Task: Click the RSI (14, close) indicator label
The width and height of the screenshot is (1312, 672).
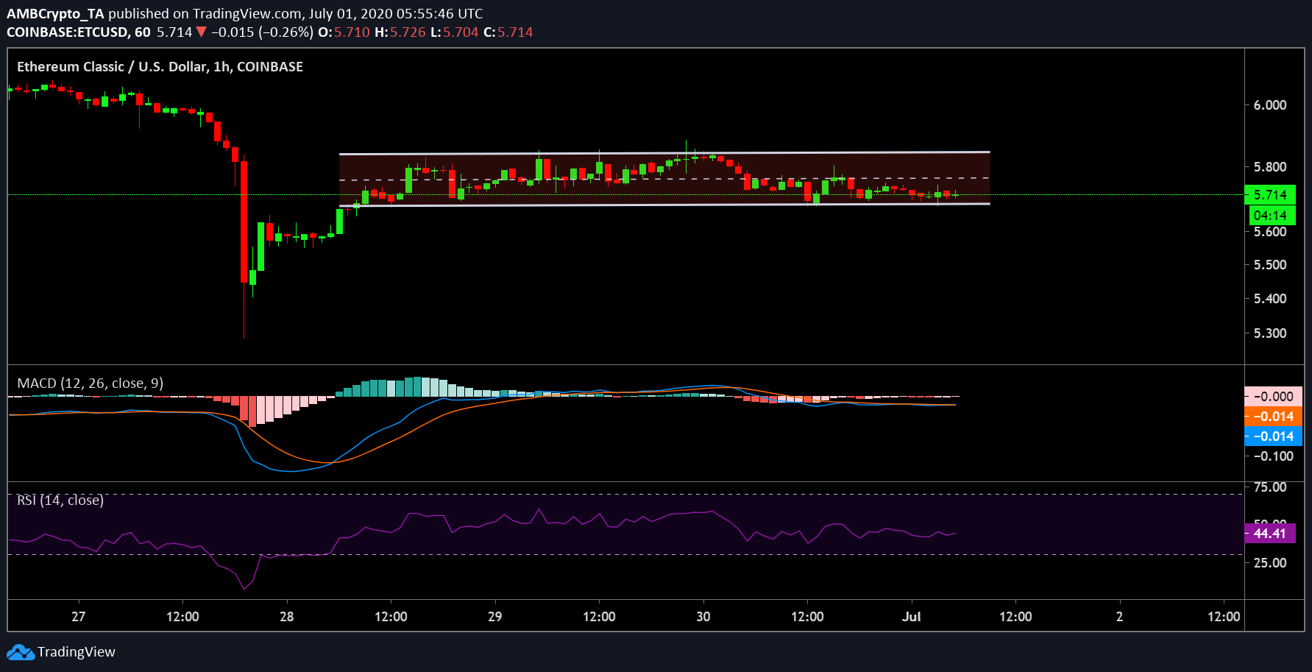Action: [x=60, y=501]
